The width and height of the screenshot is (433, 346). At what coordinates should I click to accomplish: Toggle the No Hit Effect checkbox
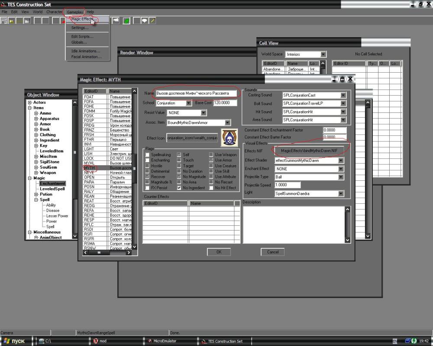211,188
